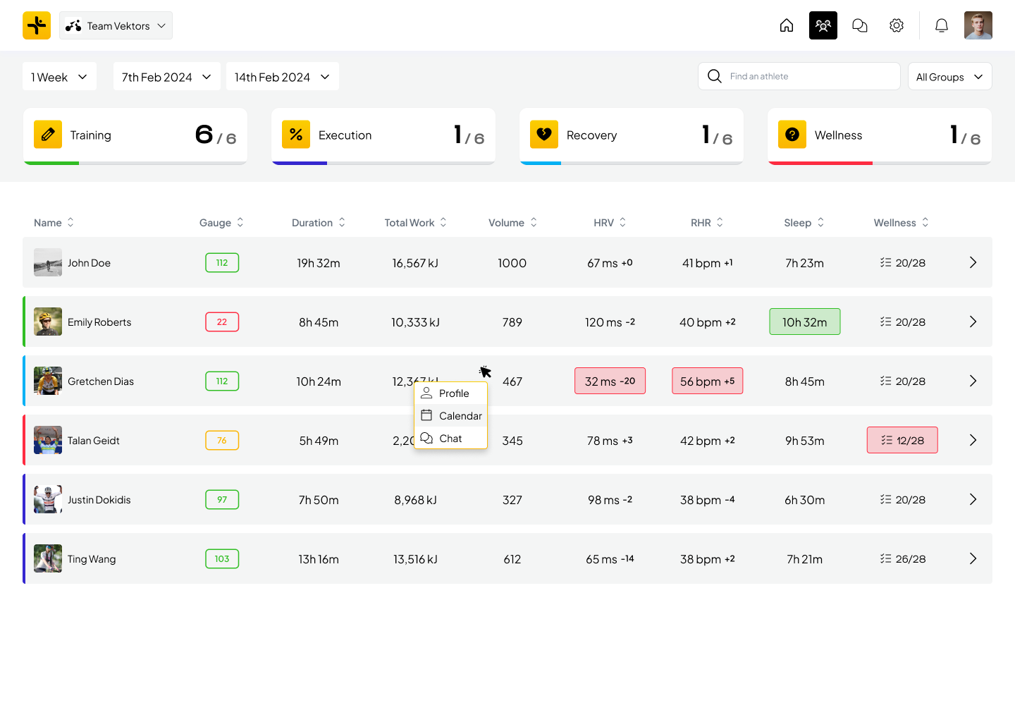Open the team members icon

pyautogui.click(x=823, y=25)
